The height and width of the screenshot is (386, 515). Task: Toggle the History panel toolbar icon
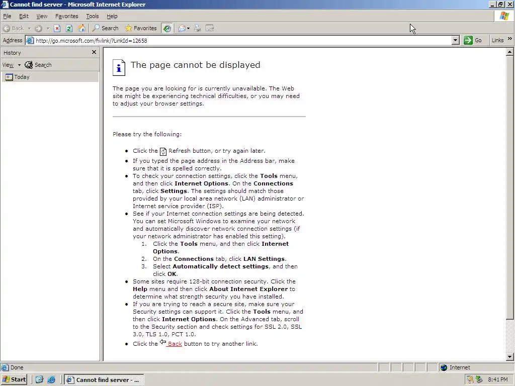[x=167, y=28]
